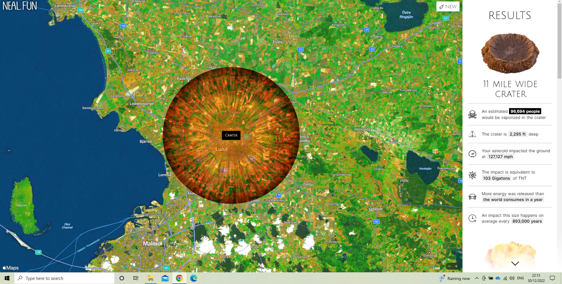Click the Landskrona label on map

pos(65,6)
